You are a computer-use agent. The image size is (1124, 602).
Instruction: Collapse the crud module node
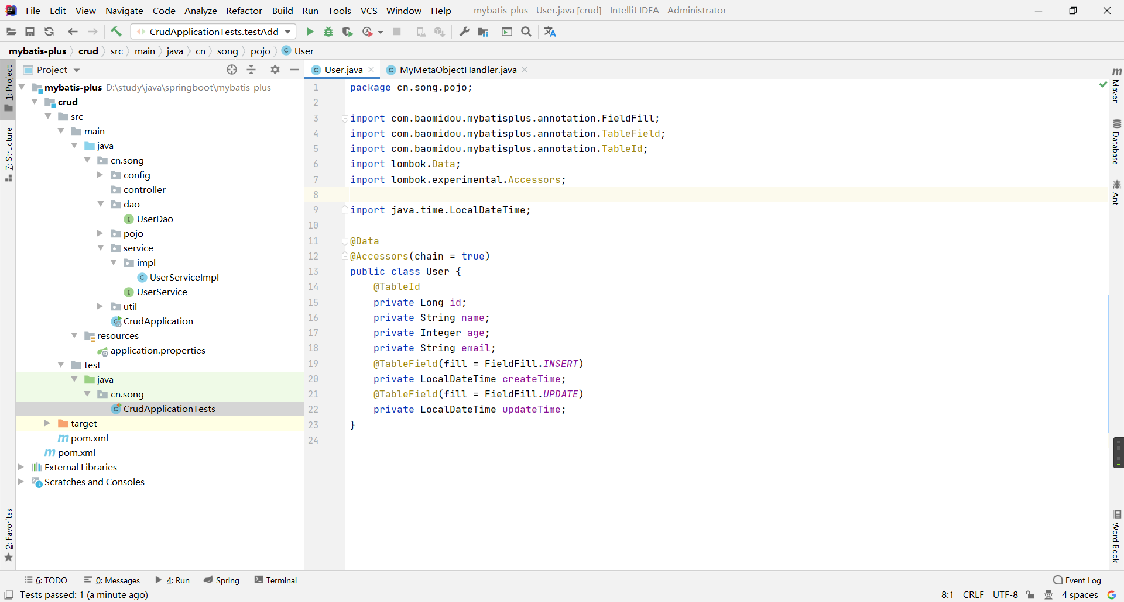click(35, 102)
